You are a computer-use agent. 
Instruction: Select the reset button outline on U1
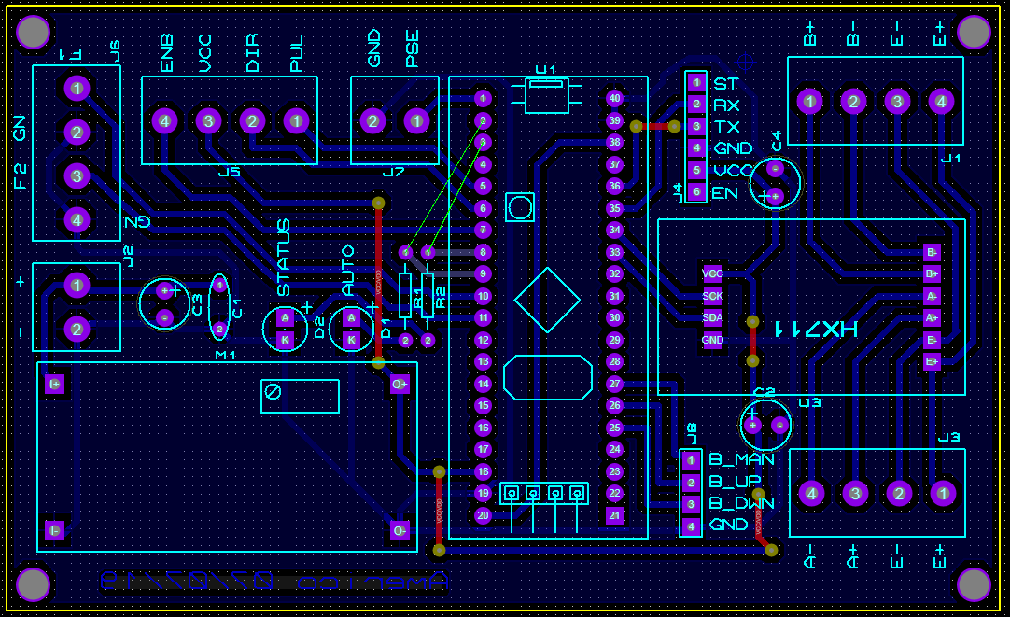click(520, 207)
